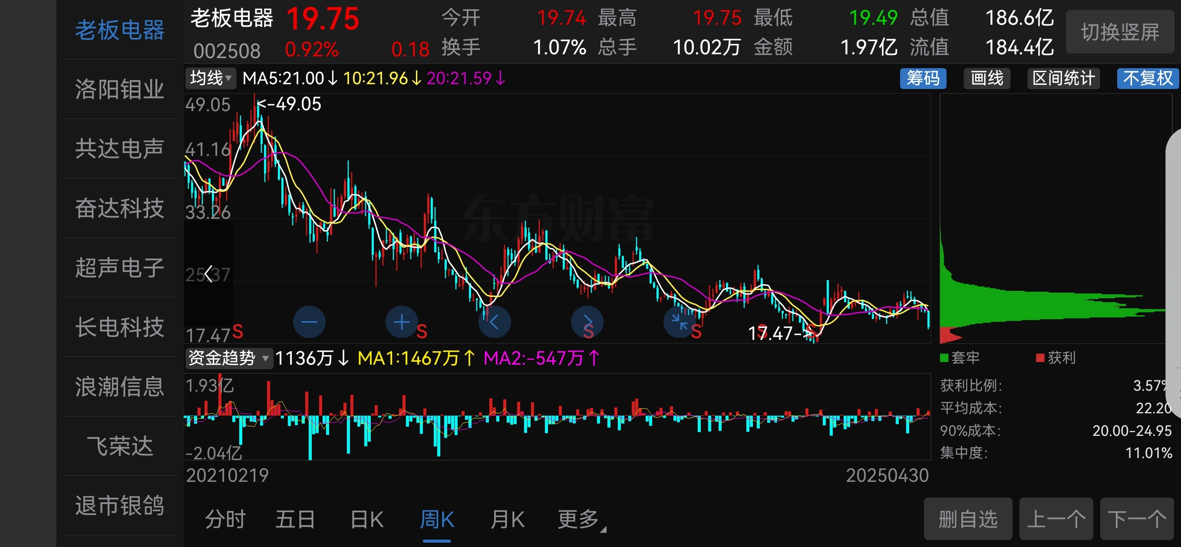The width and height of the screenshot is (1181, 547).
Task: Tap the 获利比例 3.57% value
Action: pyautogui.click(x=1152, y=386)
